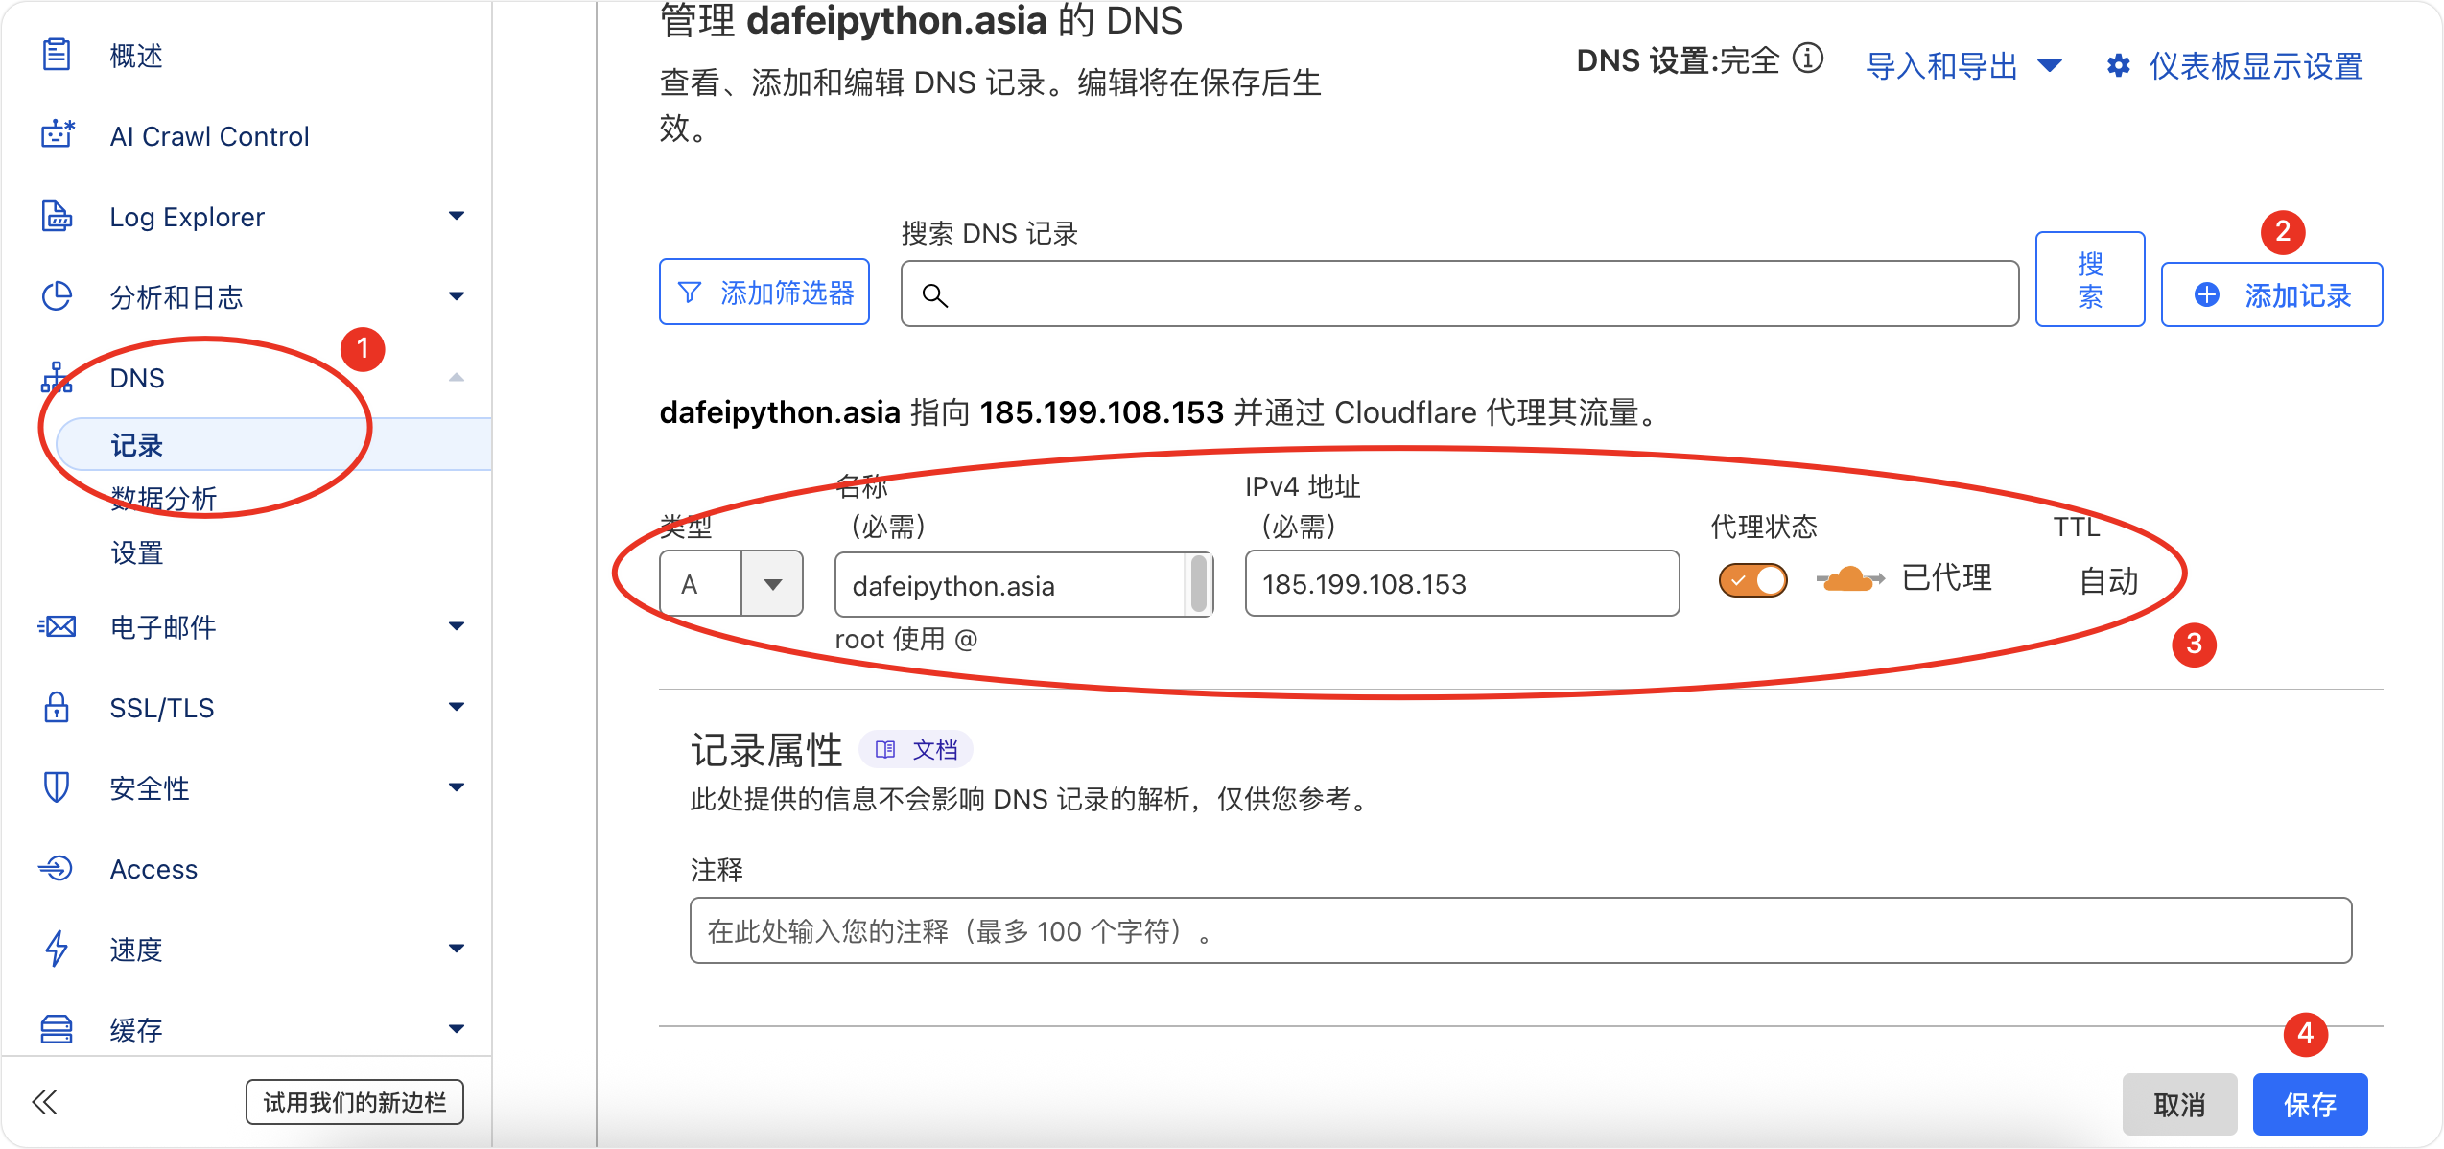The height and width of the screenshot is (1149, 2444).
Task: Click the 已代理 status text
Action: [x=1946, y=578]
